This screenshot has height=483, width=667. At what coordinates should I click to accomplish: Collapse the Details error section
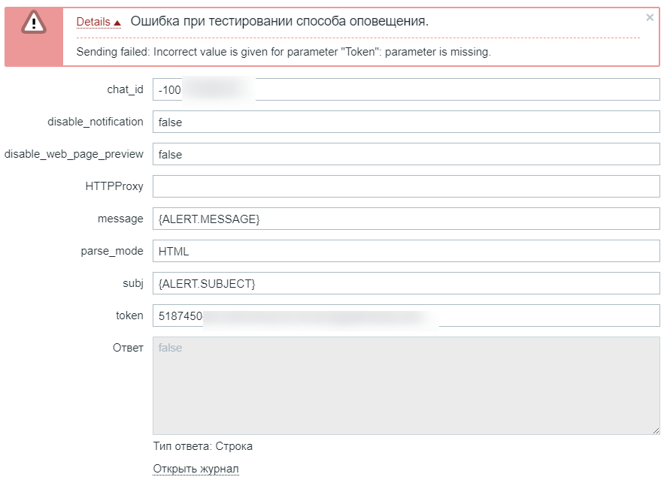[99, 23]
